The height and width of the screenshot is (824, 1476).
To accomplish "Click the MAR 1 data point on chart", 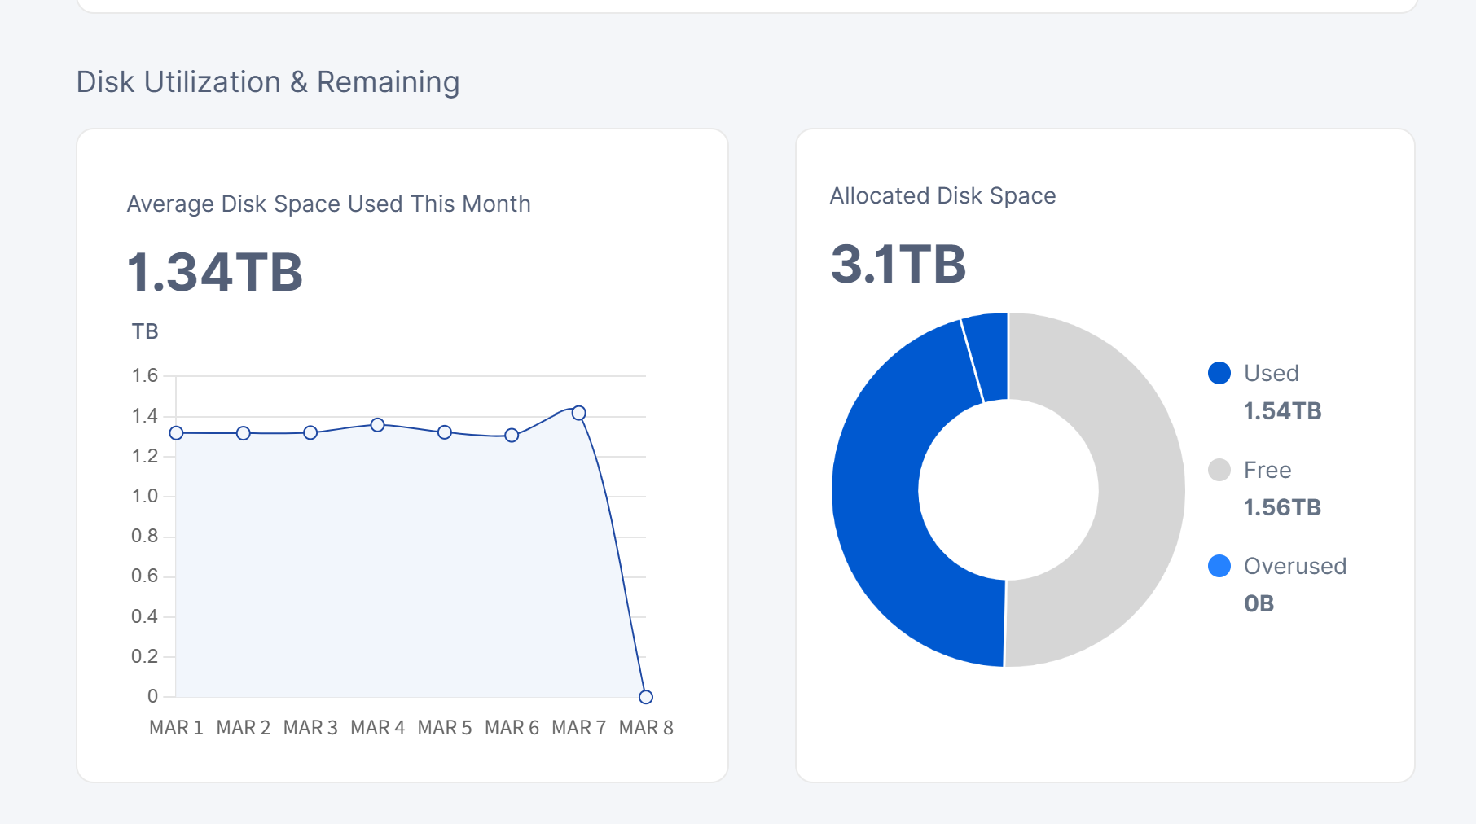I will 176,433.
